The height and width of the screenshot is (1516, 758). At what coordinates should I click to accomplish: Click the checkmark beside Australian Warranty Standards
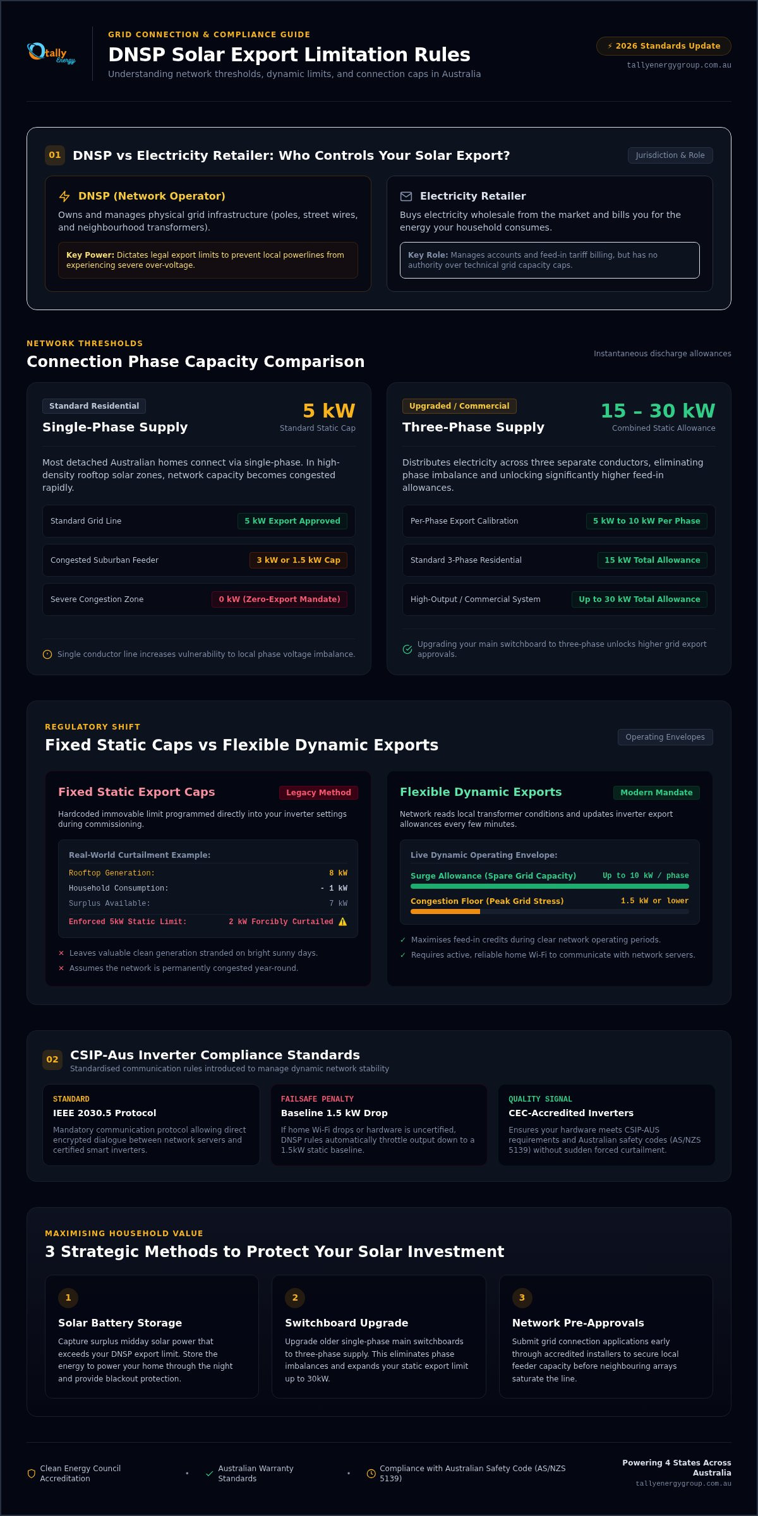point(210,1474)
